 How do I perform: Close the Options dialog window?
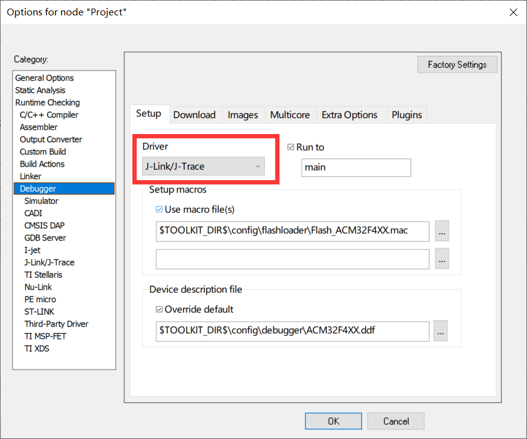point(512,12)
